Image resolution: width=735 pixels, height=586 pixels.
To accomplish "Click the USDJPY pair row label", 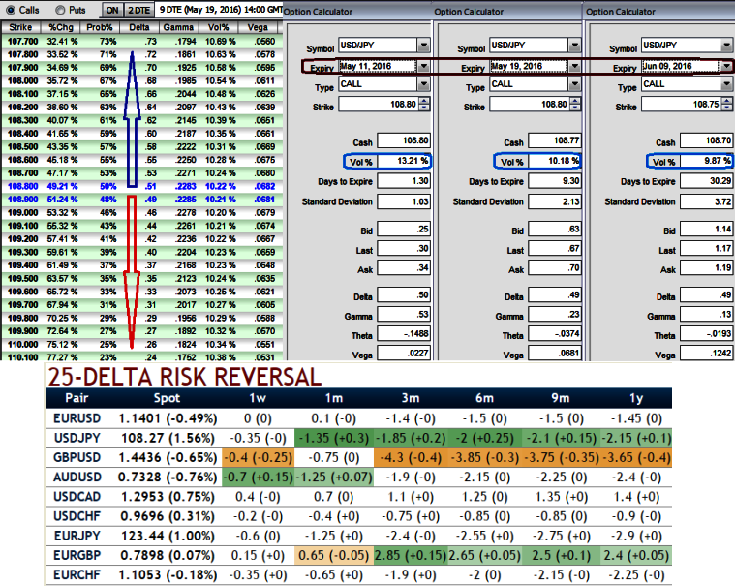I will pyautogui.click(x=77, y=438).
